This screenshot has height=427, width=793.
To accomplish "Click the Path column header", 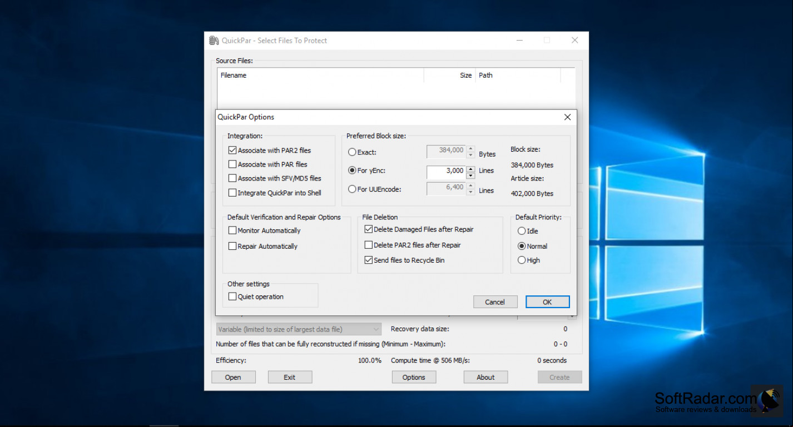I will coord(518,76).
